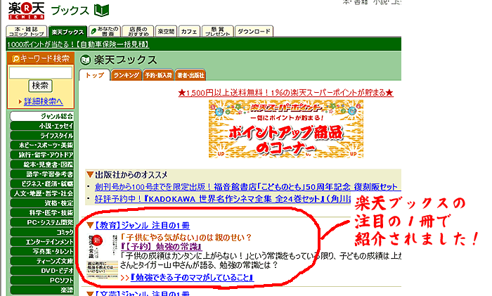Click the book icon beside 楽天ブックス heading
492x296 pixels.
(85, 60)
